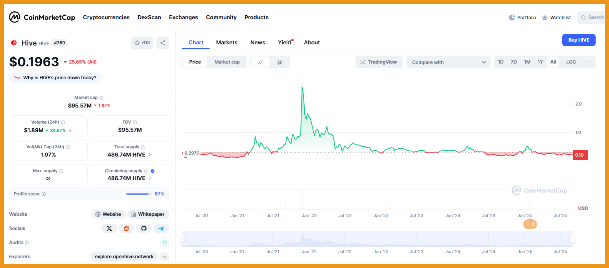Click the green audit badge icon
Image resolution: width=609 pixels, height=268 pixels.
point(164,242)
